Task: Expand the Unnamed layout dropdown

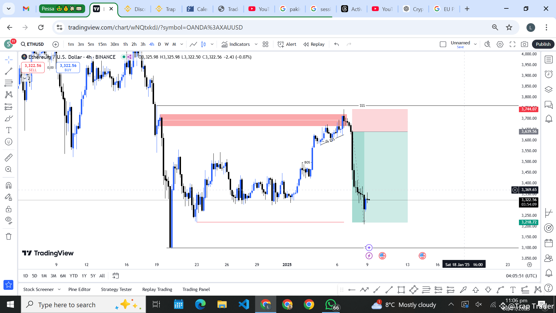Action: click(x=475, y=44)
